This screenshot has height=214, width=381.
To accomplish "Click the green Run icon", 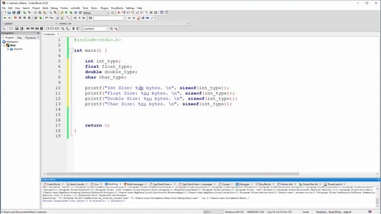I will [x=66, y=12].
